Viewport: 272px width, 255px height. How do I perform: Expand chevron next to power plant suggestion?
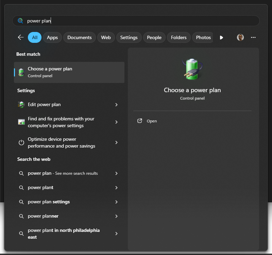(116, 188)
